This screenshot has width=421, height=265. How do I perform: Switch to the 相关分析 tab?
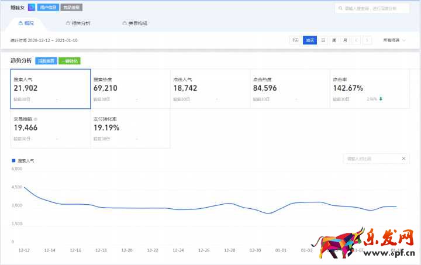click(78, 23)
